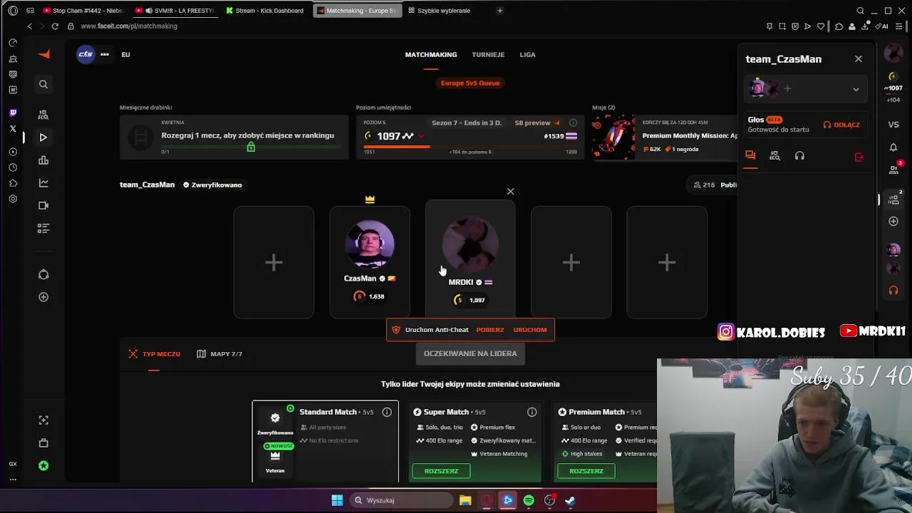
Task: Click DOŁĄCZ to join voice
Action: (841, 125)
